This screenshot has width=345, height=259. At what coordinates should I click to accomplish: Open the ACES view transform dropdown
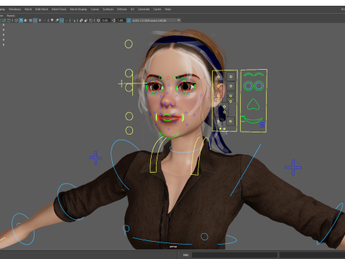(156, 20)
